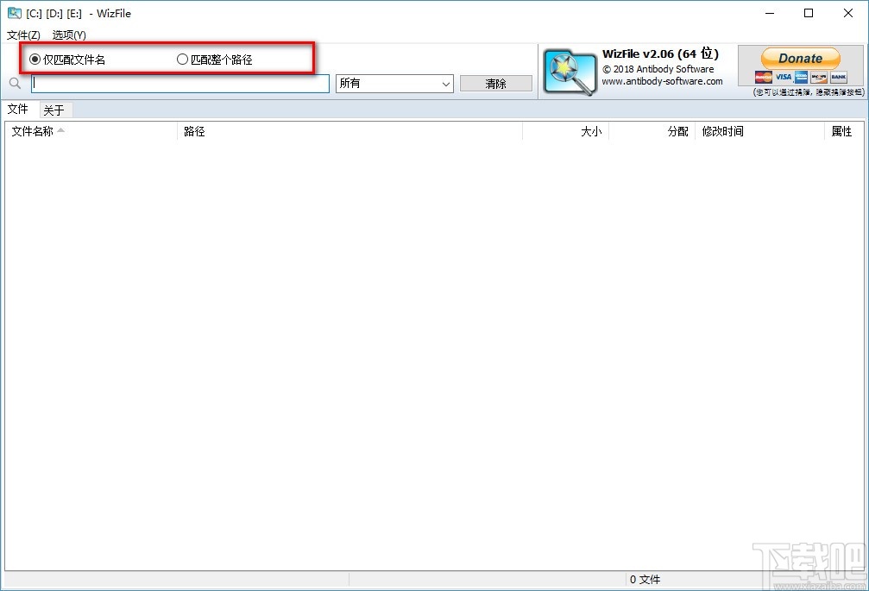
Task: Sort by the 路径 column header
Action: pos(349,131)
